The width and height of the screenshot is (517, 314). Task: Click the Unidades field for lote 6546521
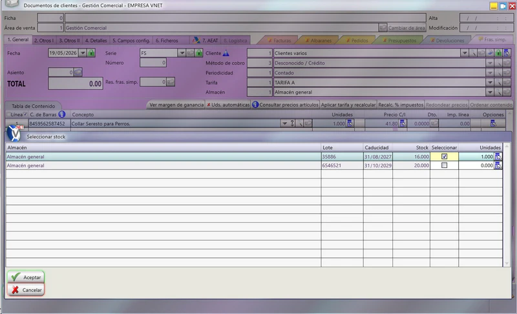coord(476,165)
